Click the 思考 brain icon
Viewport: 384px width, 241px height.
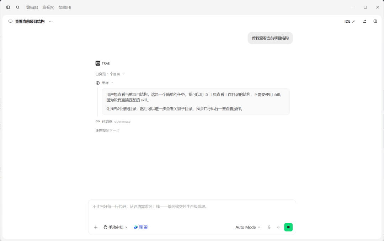(x=97, y=83)
